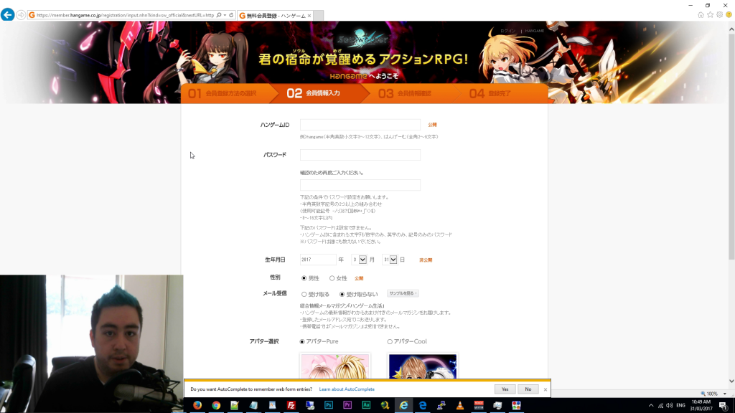Open a new browser tab
Image resolution: width=735 pixels, height=413 pixels.
click(318, 16)
